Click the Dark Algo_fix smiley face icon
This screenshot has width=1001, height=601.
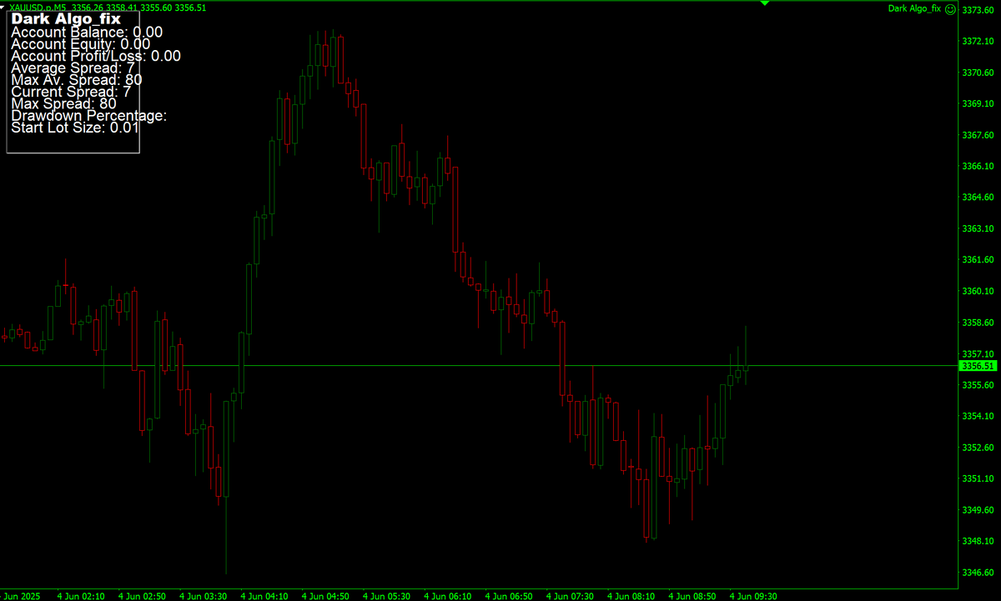point(949,8)
